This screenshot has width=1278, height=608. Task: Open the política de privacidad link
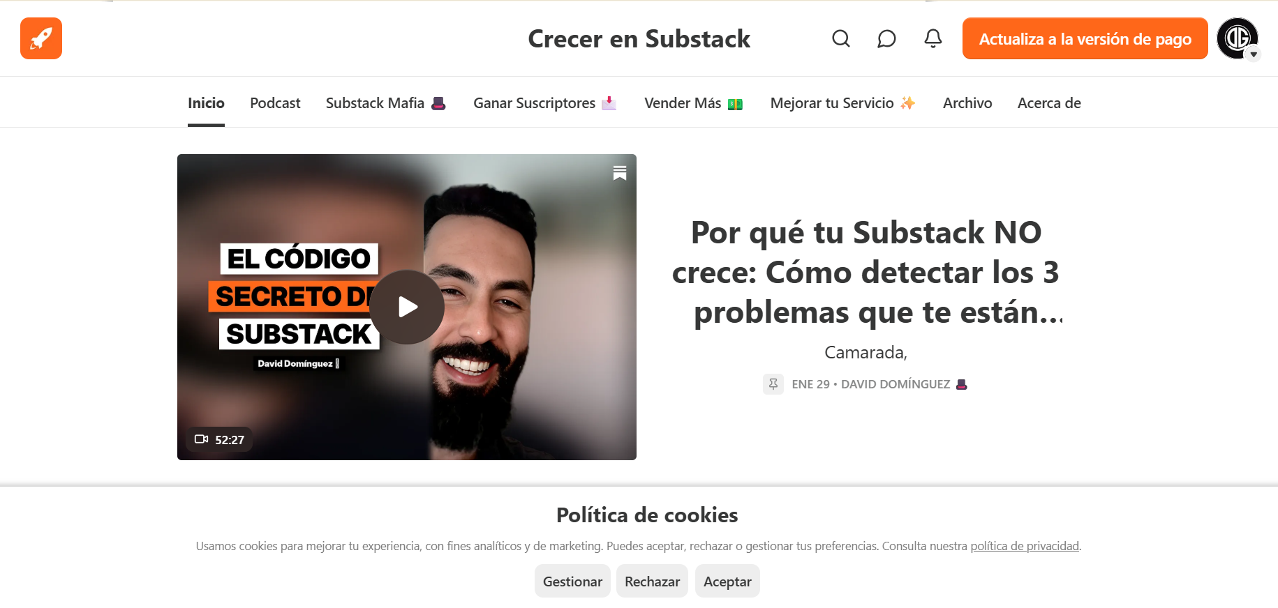click(x=1025, y=546)
